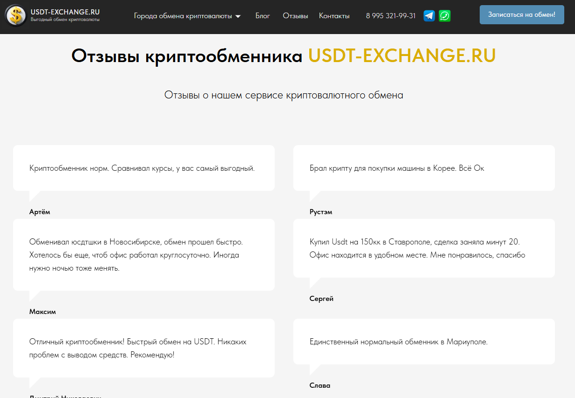Click USDT-EXCHANGE.RU site title link
This screenshot has width=575, height=398.
[x=65, y=12]
